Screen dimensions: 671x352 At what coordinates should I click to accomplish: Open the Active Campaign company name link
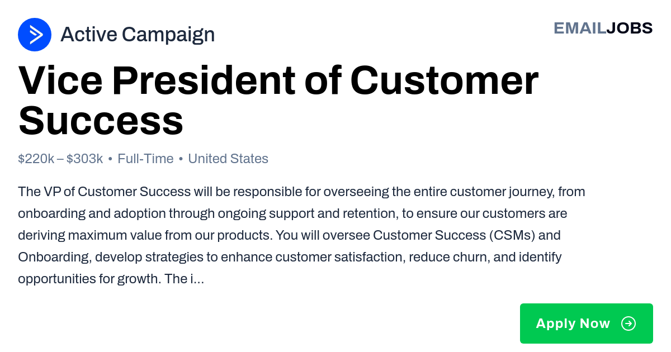(x=138, y=35)
